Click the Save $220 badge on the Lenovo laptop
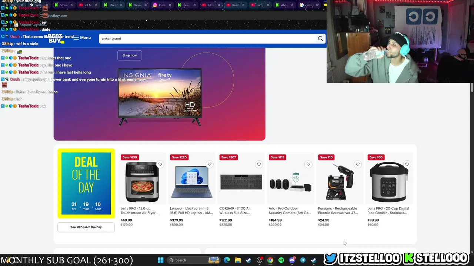Viewport: 474px width, 266px height. click(179, 157)
